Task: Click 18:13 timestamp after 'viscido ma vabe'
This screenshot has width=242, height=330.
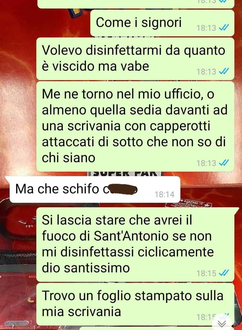Action: pyautogui.click(x=206, y=72)
